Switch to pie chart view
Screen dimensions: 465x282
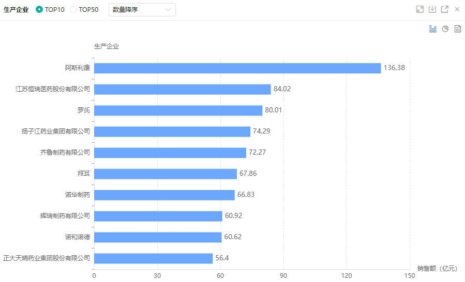(x=445, y=29)
